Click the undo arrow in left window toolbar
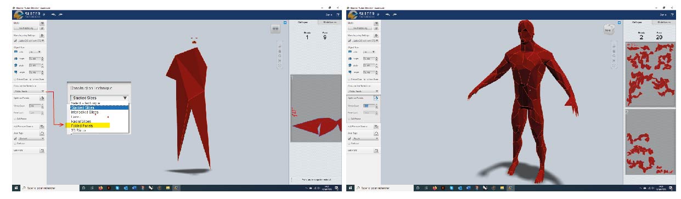The width and height of the screenshot is (681, 199). coord(53,14)
